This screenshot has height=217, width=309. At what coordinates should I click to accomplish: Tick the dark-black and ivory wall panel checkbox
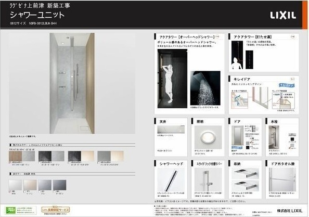coord(69,162)
